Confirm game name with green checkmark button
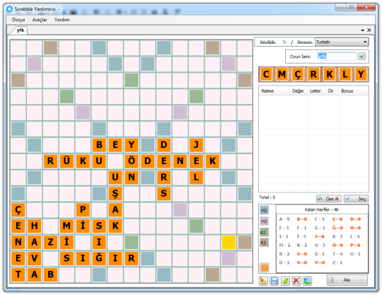 (x=361, y=57)
